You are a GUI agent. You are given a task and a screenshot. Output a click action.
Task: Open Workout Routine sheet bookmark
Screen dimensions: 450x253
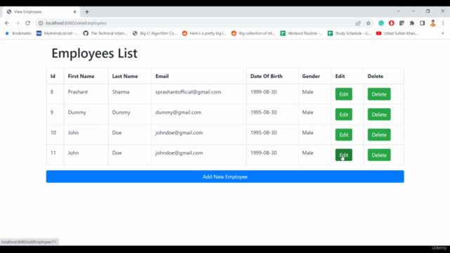[302, 33]
